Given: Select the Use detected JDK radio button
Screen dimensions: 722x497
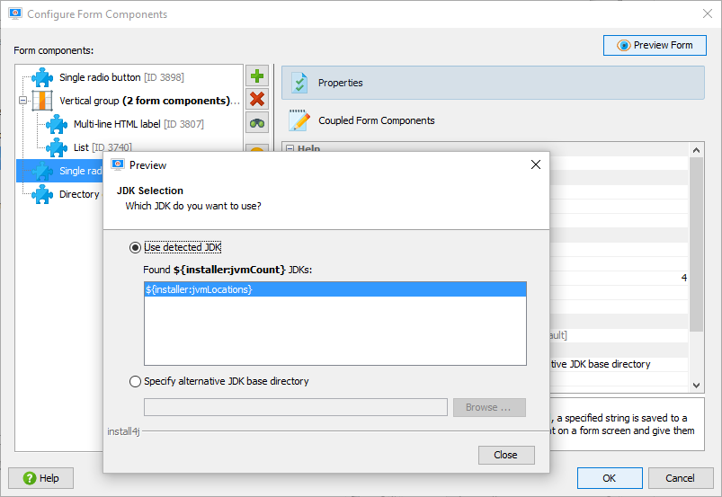Looking at the screenshot, I should pos(135,247).
